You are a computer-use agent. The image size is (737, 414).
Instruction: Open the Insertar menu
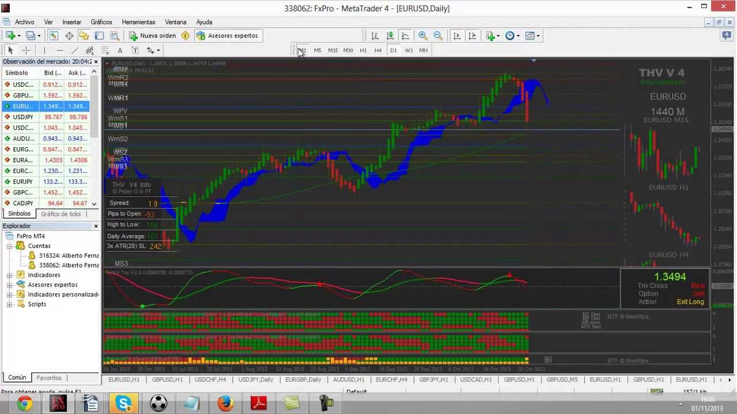pyautogui.click(x=72, y=22)
